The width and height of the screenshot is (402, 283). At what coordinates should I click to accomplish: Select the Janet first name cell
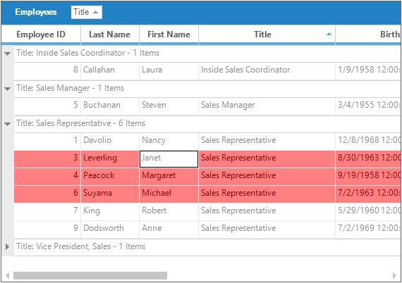tap(169, 159)
